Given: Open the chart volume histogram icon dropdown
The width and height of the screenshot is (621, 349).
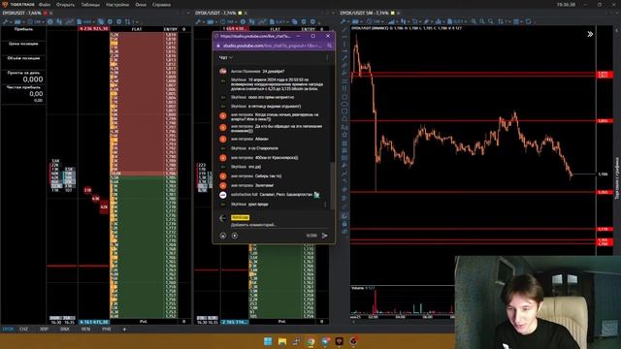Looking at the screenshot, I should [x=440, y=21].
